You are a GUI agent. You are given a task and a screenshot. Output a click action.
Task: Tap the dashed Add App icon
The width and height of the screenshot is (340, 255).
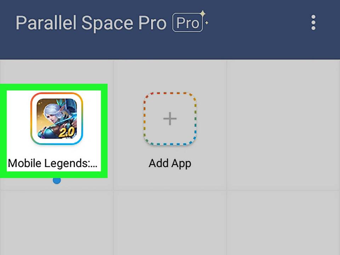point(170,119)
